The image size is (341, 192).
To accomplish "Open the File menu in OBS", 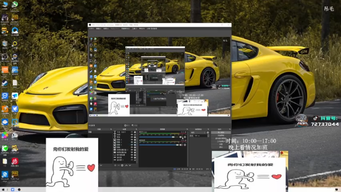I will 92,28.
